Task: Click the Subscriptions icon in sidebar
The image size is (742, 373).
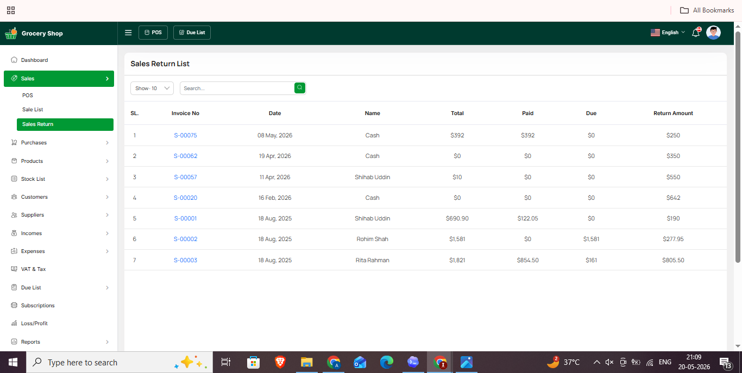Action: (14, 306)
